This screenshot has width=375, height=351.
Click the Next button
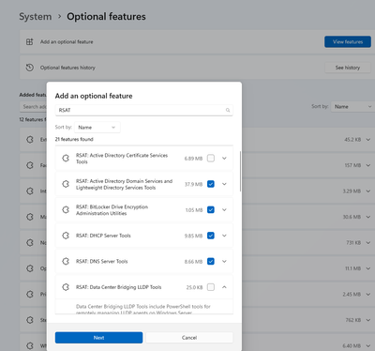click(98, 338)
